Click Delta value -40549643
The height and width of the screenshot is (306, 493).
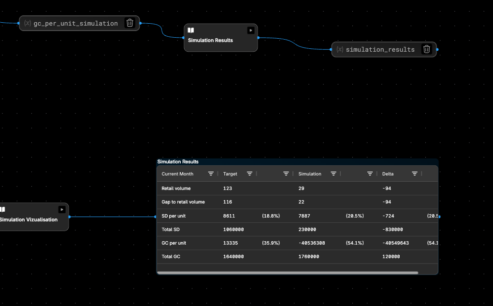395,243
